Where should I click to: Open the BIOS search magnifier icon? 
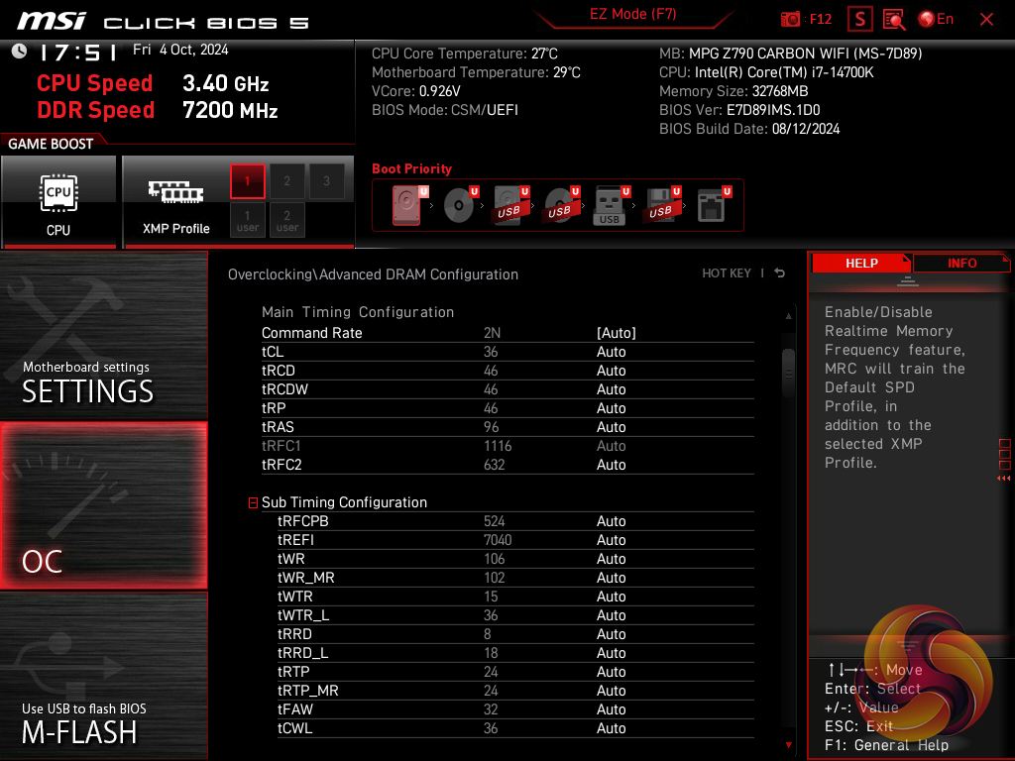(894, 20)
